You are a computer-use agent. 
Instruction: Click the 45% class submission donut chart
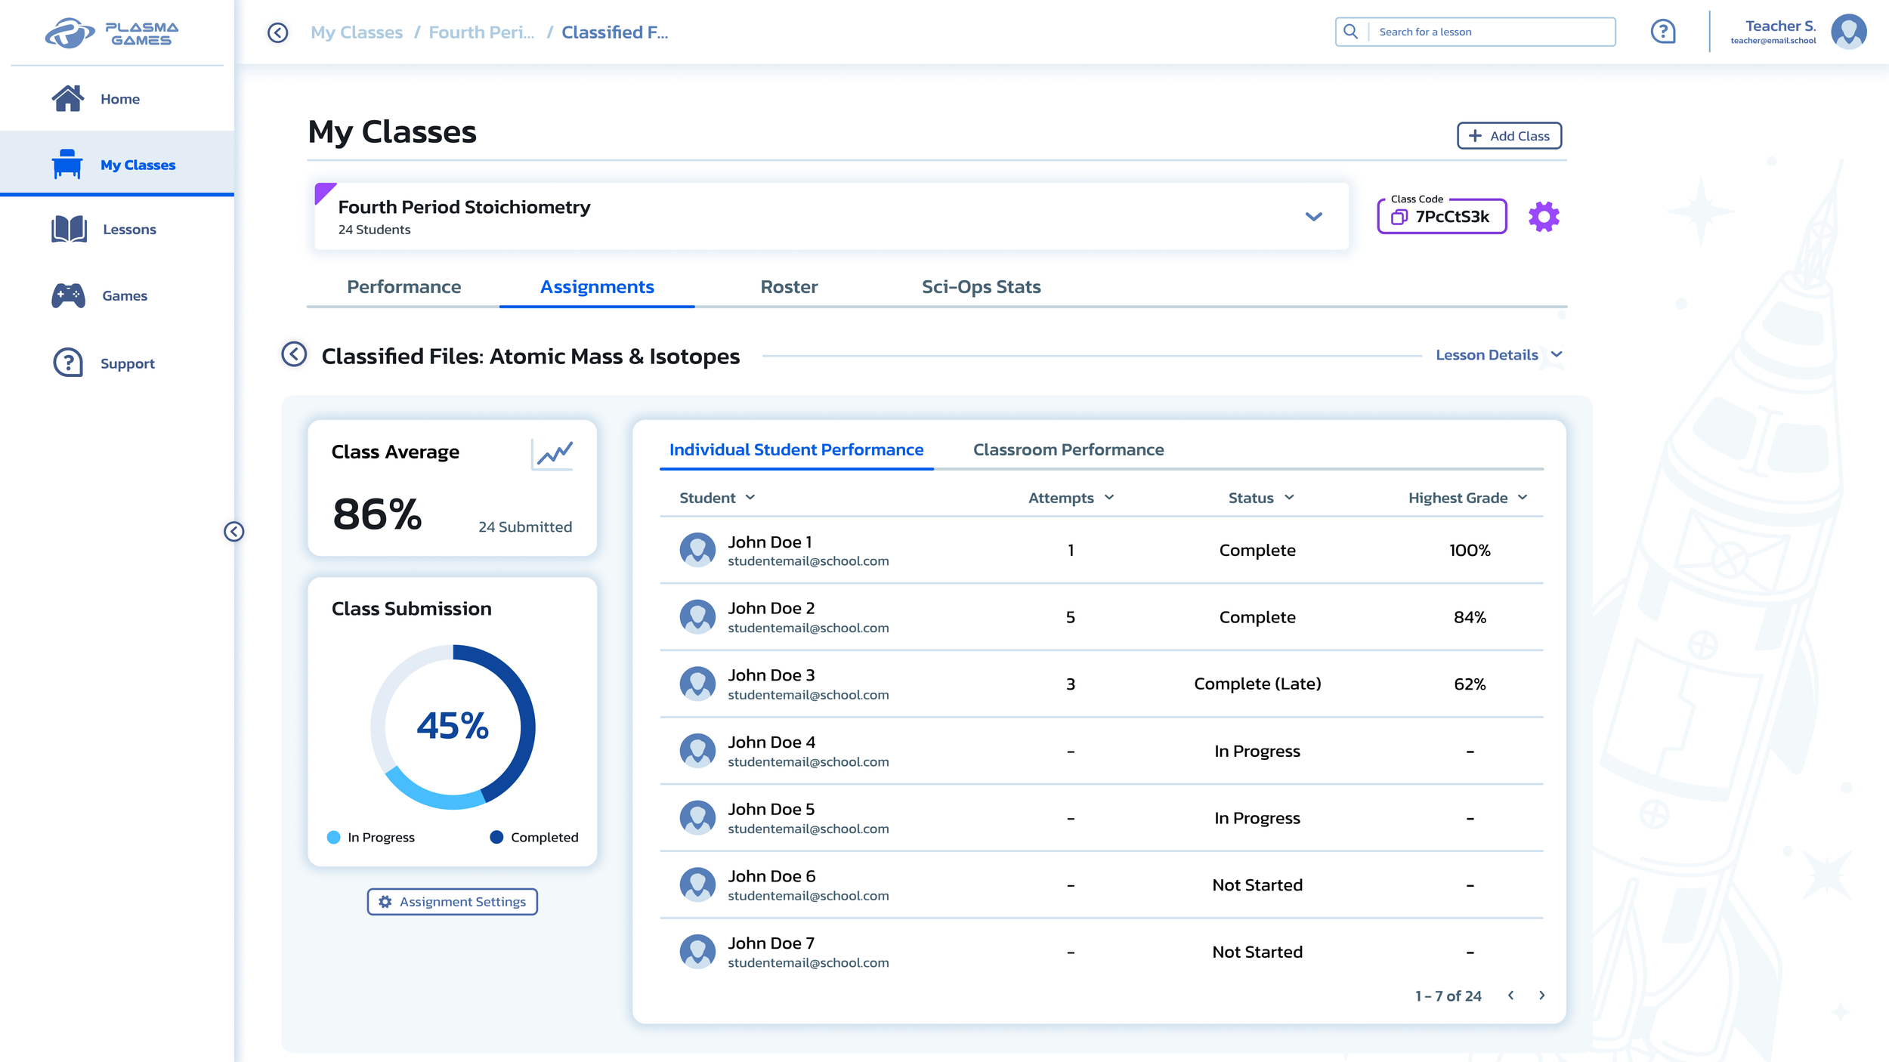tap(453, 727)
